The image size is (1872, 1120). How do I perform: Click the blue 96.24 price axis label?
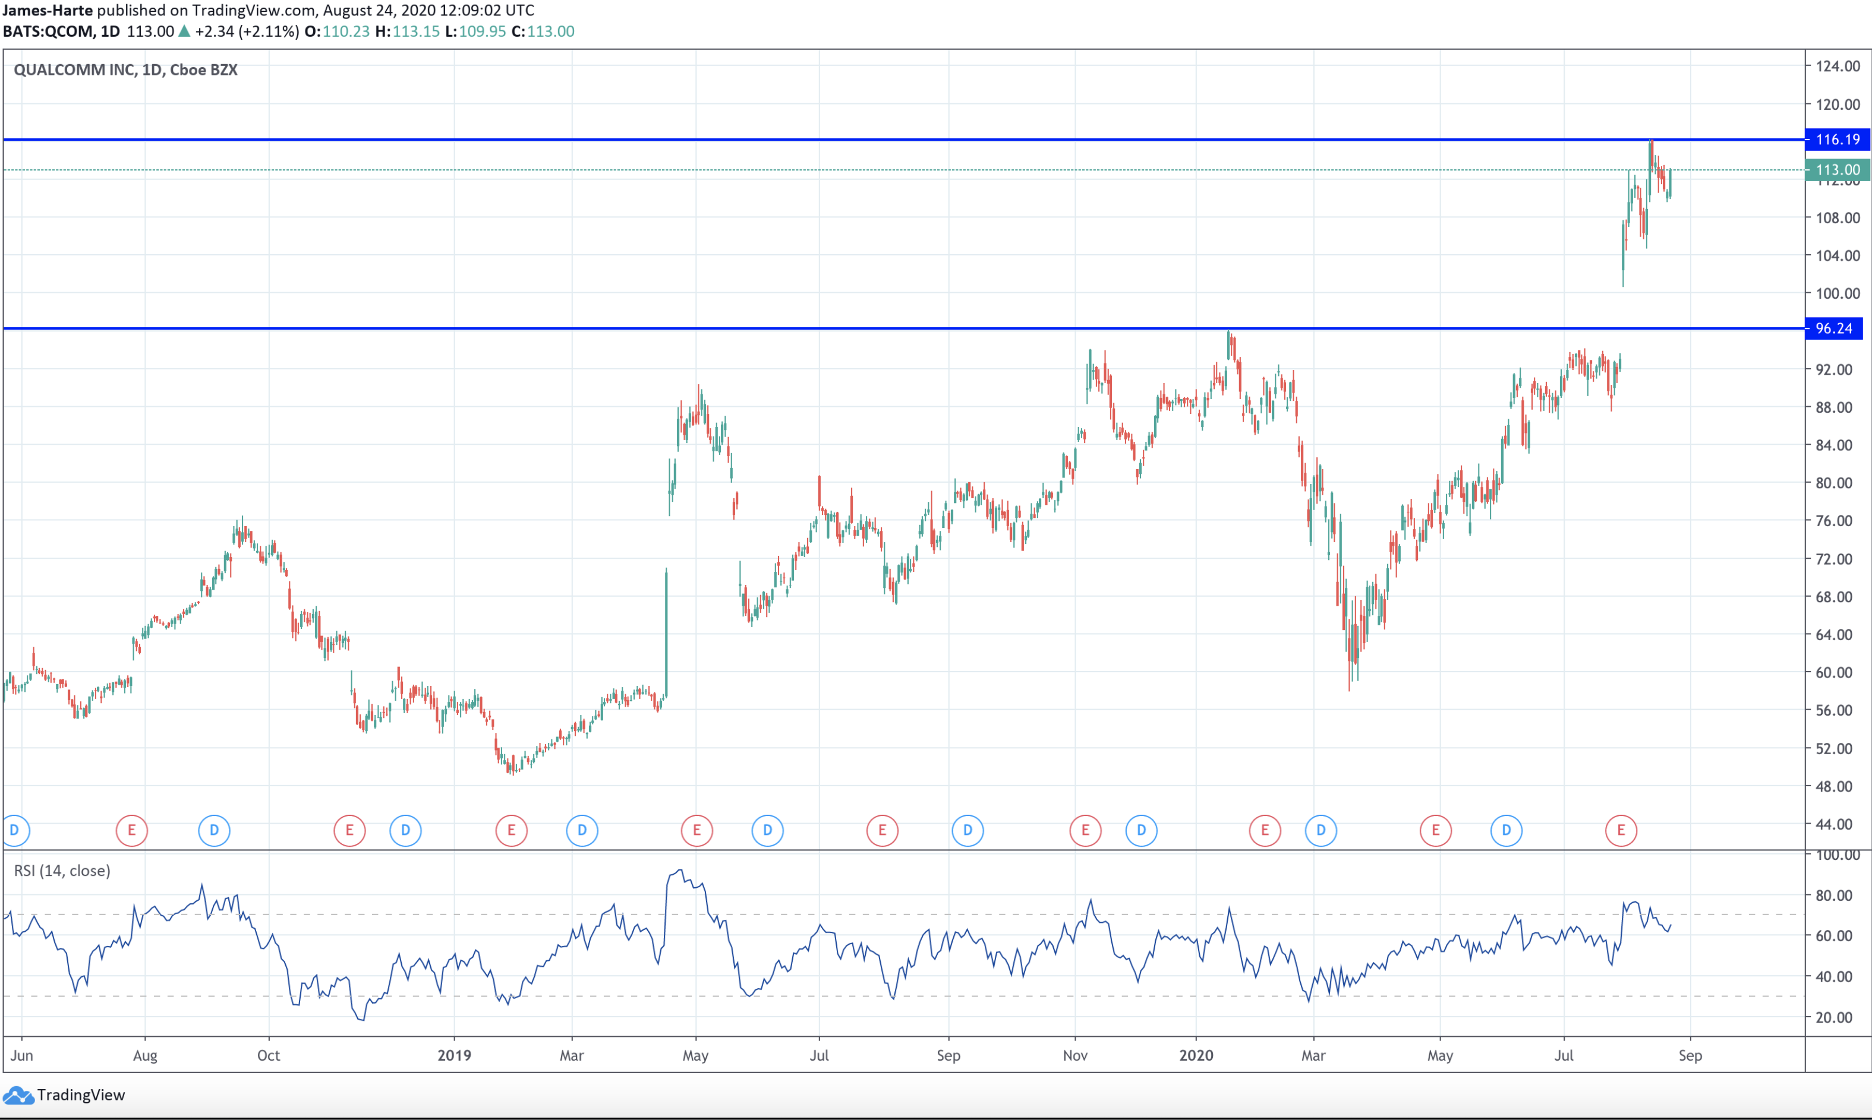(x=1833, y=328)
